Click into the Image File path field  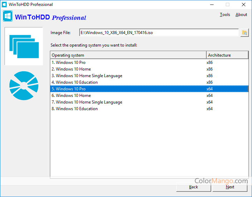(x=158, y=33)
